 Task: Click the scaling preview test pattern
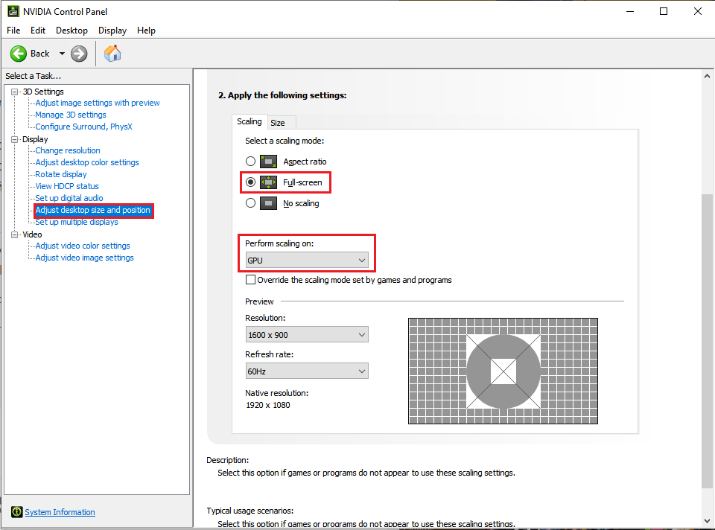pos(503,371)
